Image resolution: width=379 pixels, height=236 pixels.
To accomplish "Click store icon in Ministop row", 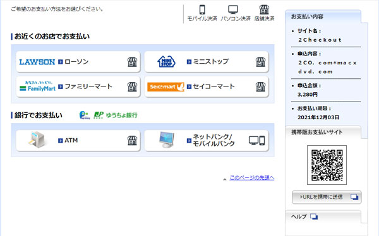I will [x=260, y=62].
